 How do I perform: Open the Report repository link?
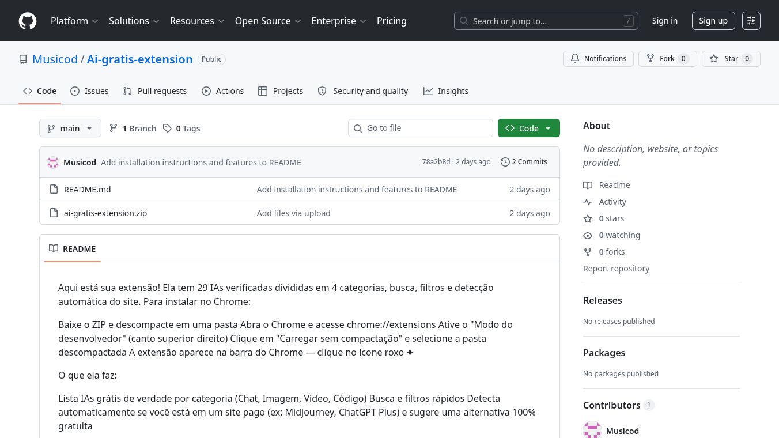coord(616,269)
